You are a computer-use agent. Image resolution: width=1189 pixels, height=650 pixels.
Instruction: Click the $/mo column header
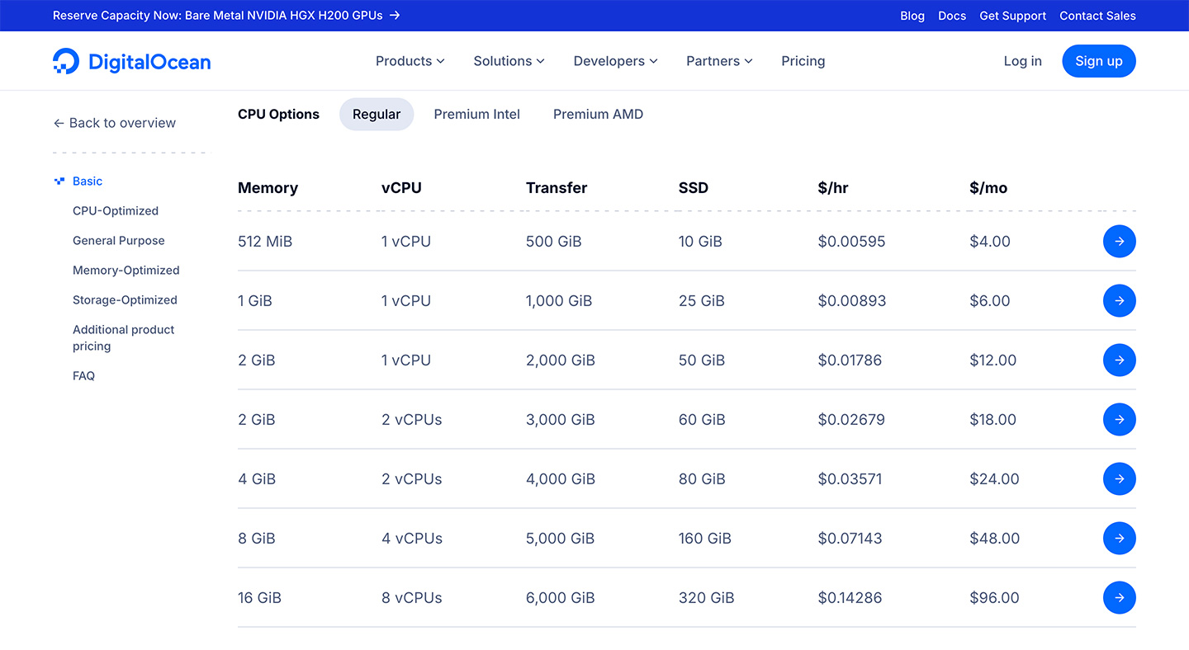988,188
